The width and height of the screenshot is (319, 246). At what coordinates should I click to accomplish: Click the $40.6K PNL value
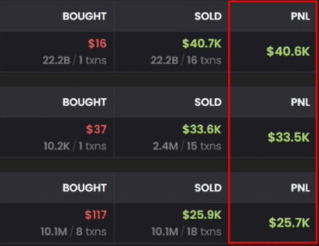288,51
